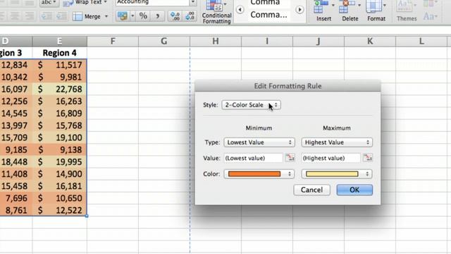Select column H header

pos(216,41)
